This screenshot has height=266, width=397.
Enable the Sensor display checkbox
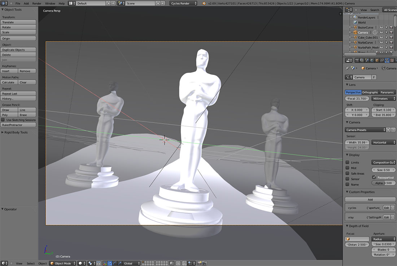click(x=347, y=179)
